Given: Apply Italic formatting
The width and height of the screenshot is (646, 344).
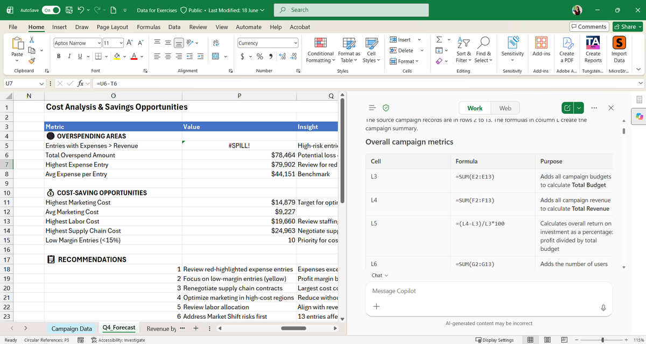Looking at the screenshot, I should [69, 56].
